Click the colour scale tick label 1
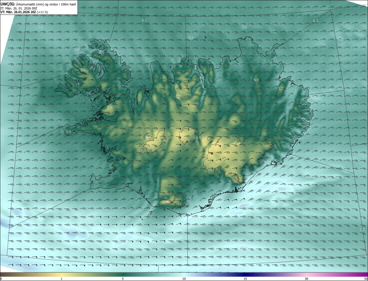This screenshot has height=281, width=368. click(62, 279)
